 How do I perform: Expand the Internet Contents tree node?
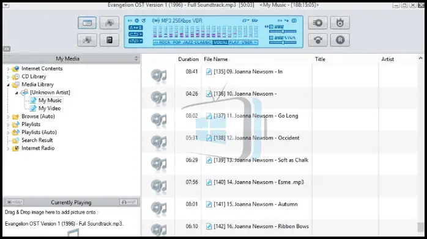[8, 69]
